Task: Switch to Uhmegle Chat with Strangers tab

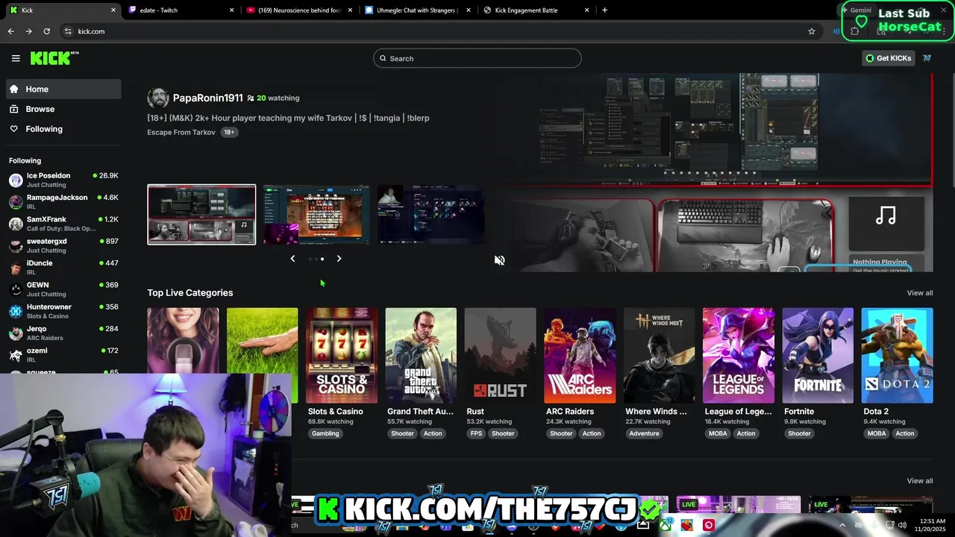Action: [x=418, y=10]
